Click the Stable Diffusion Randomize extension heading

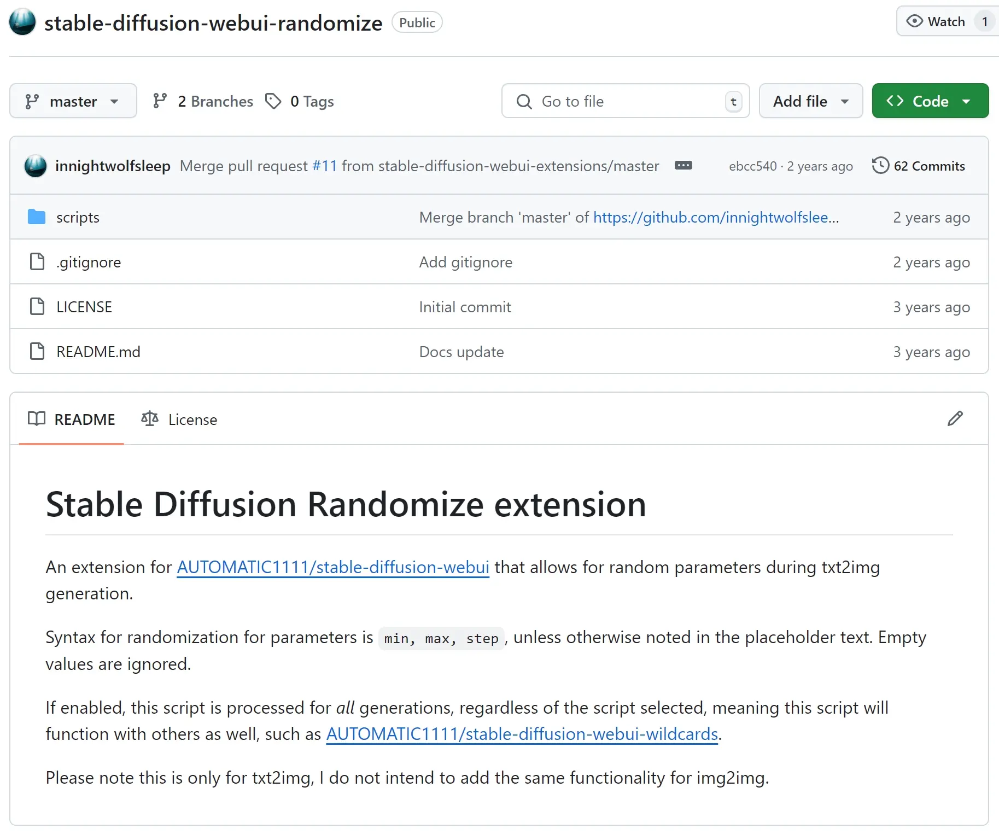point(346,504)
